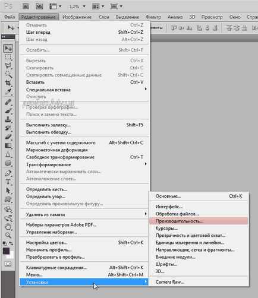The height and width of the screenshot is (298, 258).
Task: Open Клавиатурные сокращения dialog
Action: (84, 268)
